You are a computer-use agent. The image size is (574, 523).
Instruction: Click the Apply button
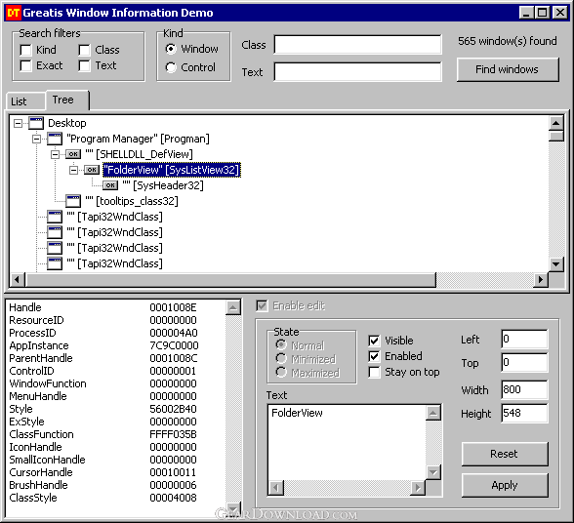505,485
